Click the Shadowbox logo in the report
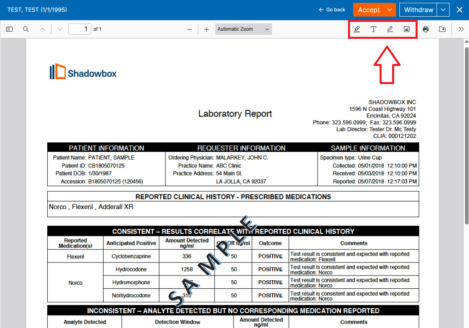 83,72
